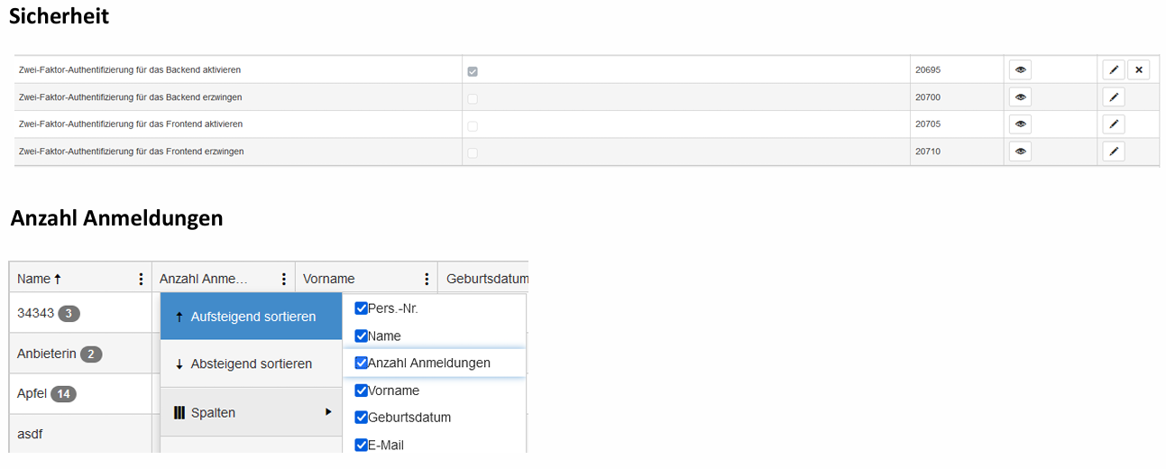Delete Backend aktivieren entry with X icon
This screenshot has height=469, width=1166.
tap(1138, 70)
